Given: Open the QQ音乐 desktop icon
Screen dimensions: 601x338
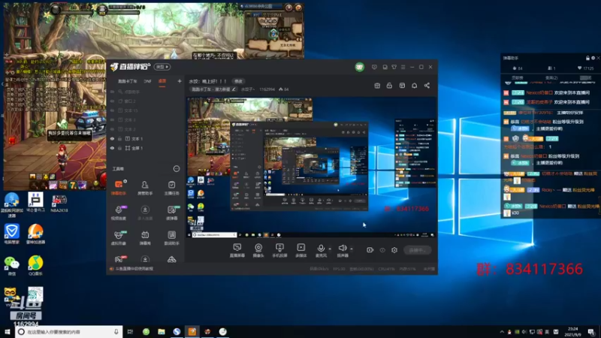Looking at the screenshot, I should point(35,265).
